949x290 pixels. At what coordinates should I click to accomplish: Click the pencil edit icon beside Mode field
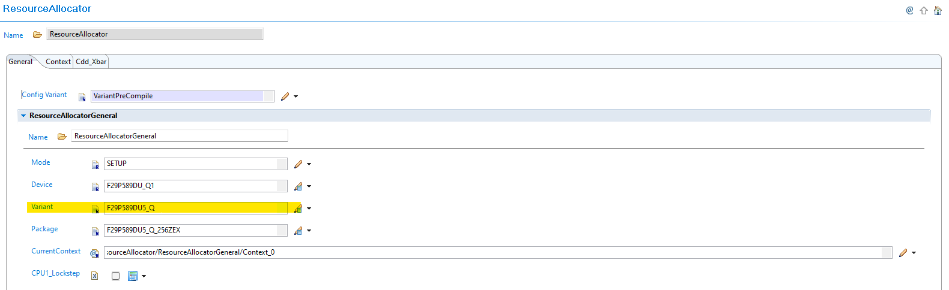tap(299, 164)
